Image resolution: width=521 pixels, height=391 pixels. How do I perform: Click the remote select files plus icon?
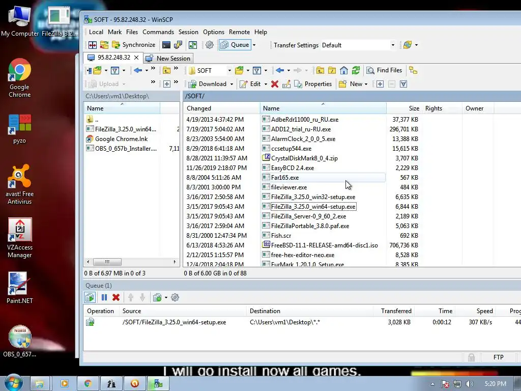pyautogui.click(x=380, y=84)
